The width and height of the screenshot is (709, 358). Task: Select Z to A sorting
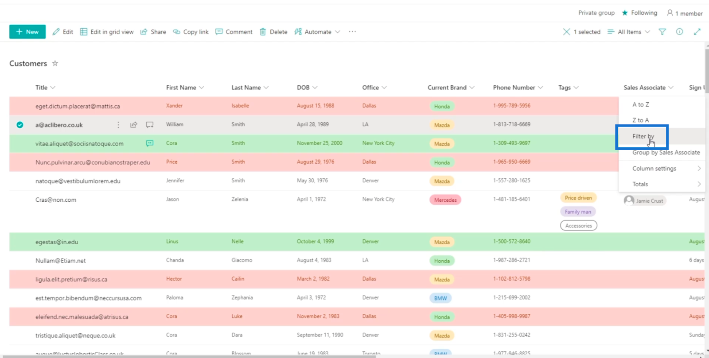pyautogui.click(x=641, y=120)
